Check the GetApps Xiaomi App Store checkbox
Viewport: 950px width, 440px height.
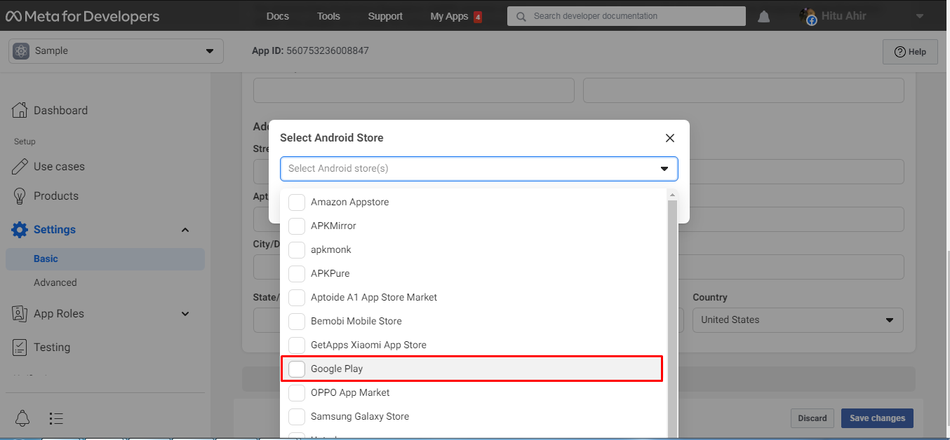click(297, 345)
